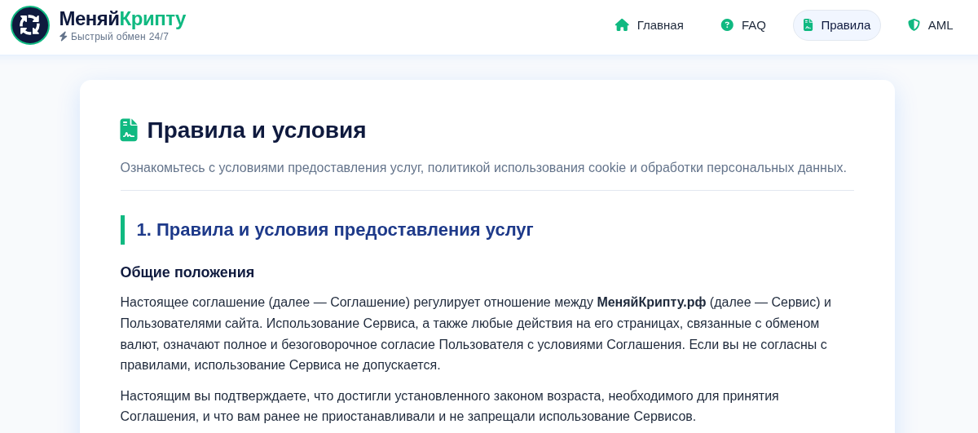This screenshot has height=433, width=978.
Task: Click the house icon next to Главная
Action: pyautogui.click(x=622, y=25)
